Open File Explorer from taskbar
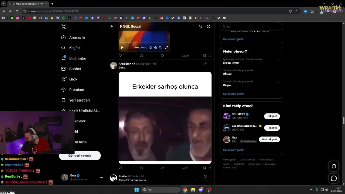Viewport: 345px width, 194px height. pos(193,190)
